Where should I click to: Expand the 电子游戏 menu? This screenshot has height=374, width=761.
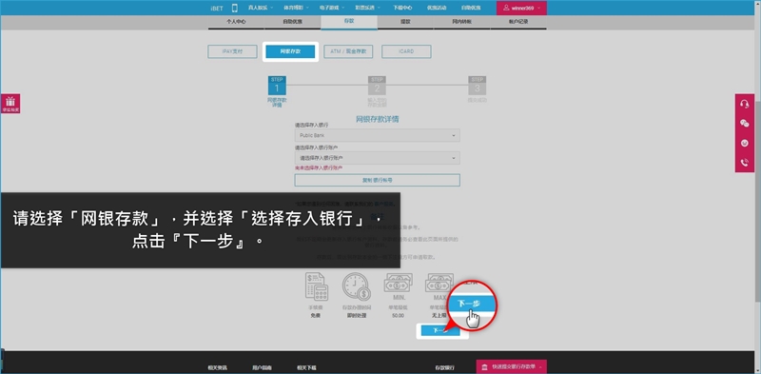(331, 8)
